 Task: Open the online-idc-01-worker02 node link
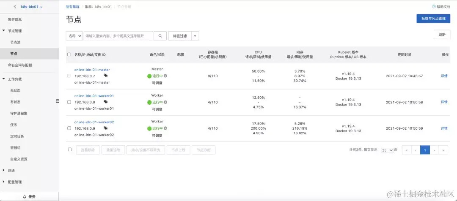pyautogui.click(x=94, y=122)
